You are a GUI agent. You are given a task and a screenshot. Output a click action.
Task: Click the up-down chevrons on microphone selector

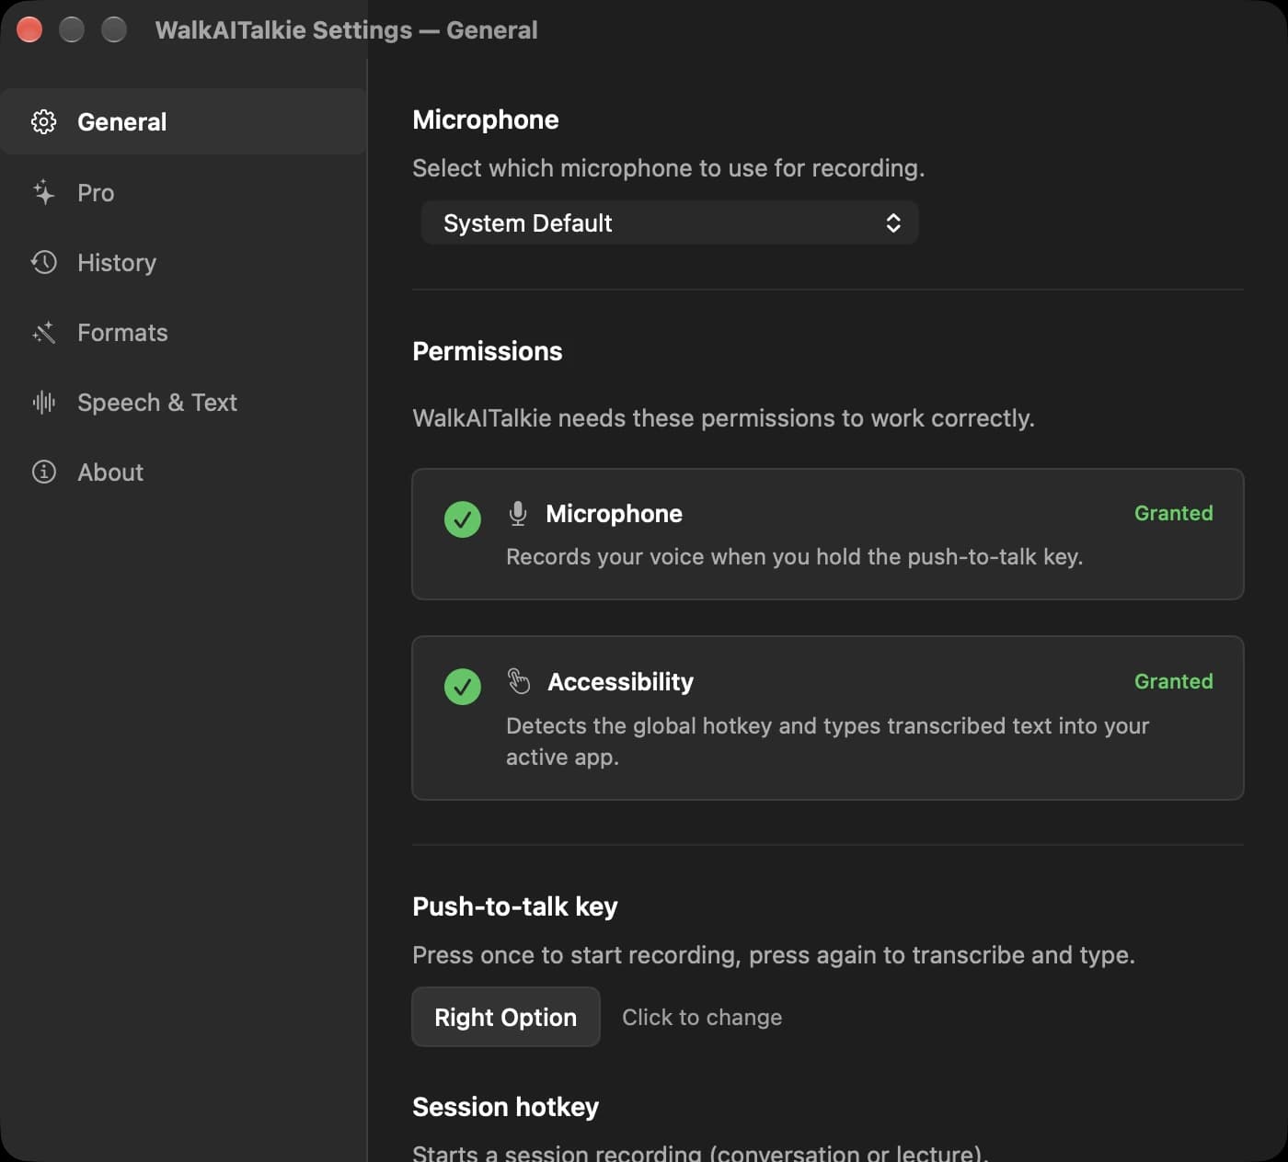892,222
